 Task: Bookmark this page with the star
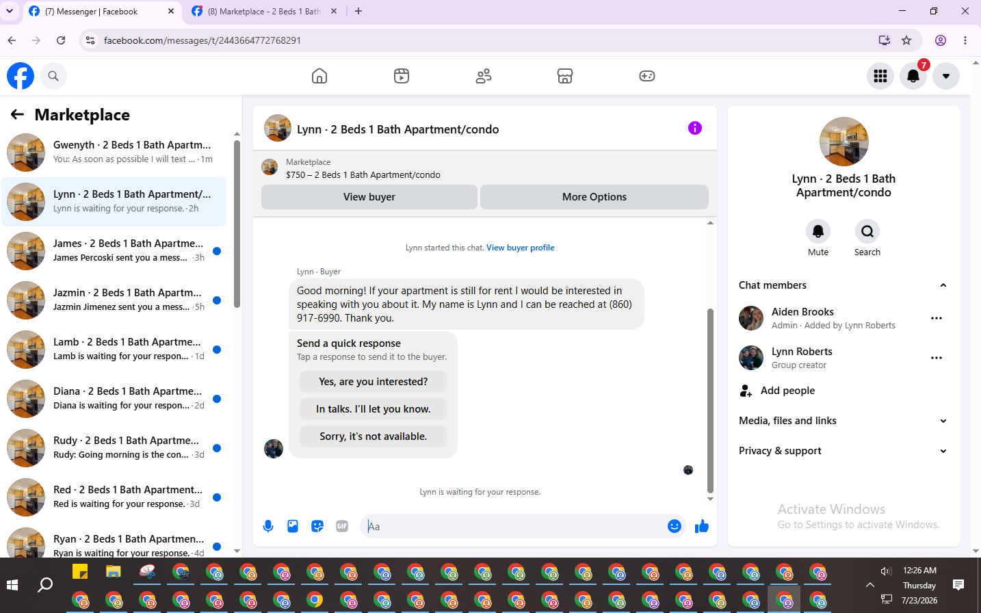pos(906,40)
